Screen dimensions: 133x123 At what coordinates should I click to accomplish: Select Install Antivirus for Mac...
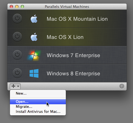coord(38,112)
